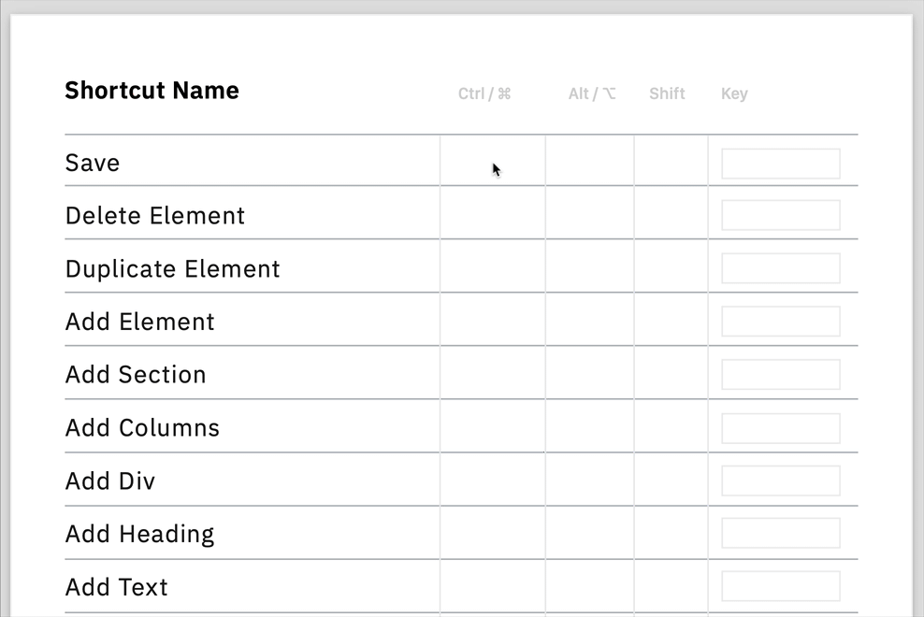This screenshot has width=924, height=617.
Task: Focus the Key field for Delete Element
Action: click(x=781, y=215)
